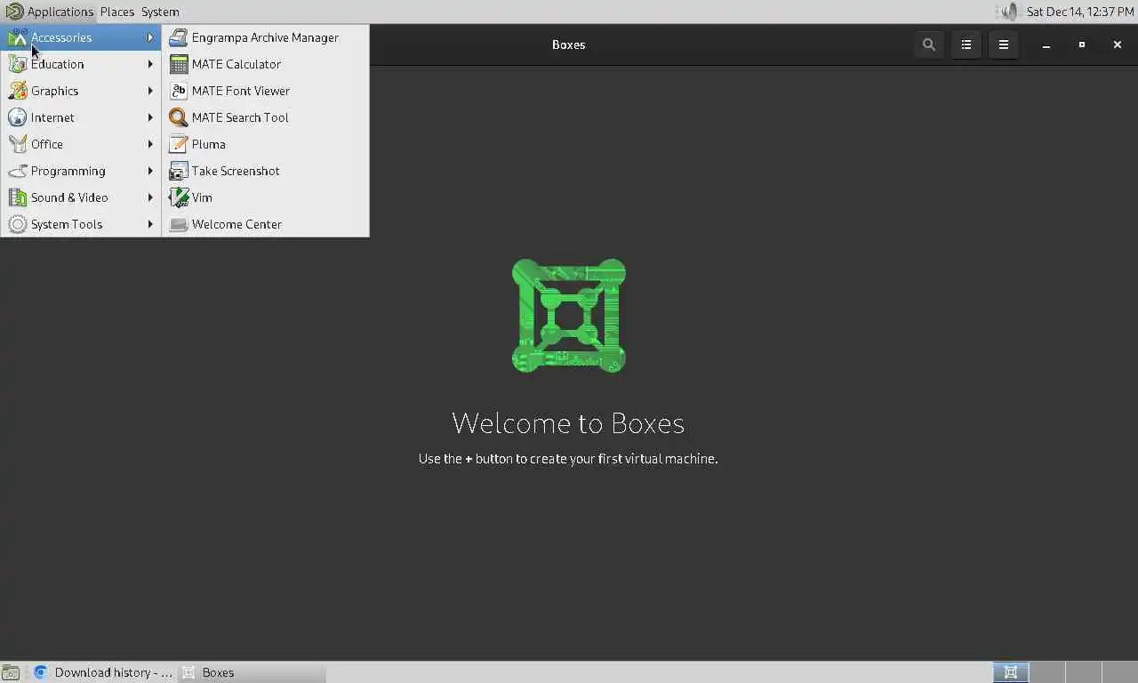Select the Programming menu entry

[x=81, y=171]
